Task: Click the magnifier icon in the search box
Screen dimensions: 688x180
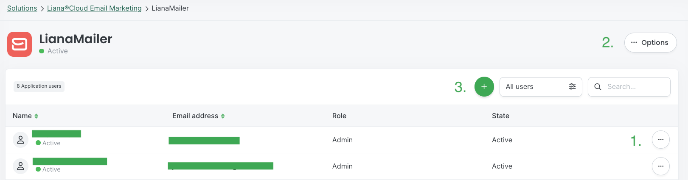Action: 598,86
